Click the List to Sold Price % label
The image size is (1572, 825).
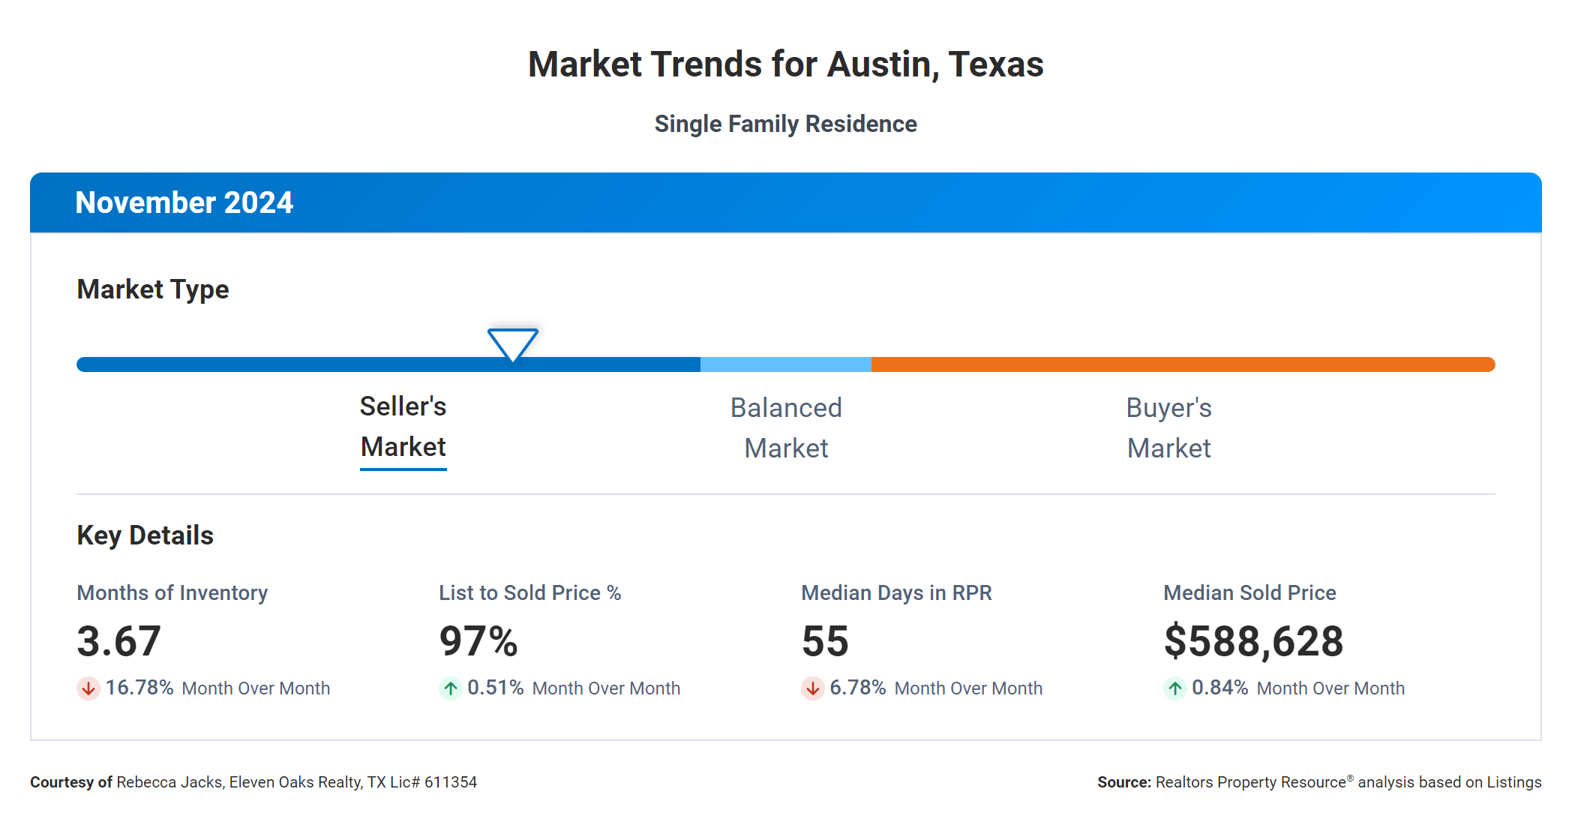point(529,592)
